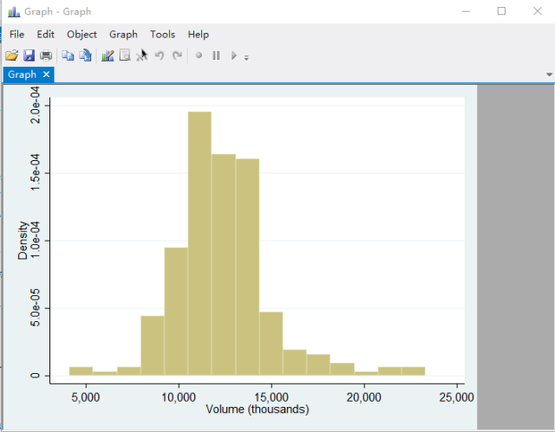Open the Edit menu
Screen dimensions: 555x432
coord(45,35)
